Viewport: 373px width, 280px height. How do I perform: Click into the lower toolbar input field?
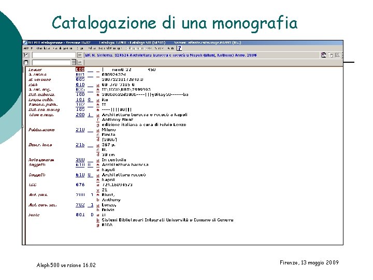coord(52,62)
